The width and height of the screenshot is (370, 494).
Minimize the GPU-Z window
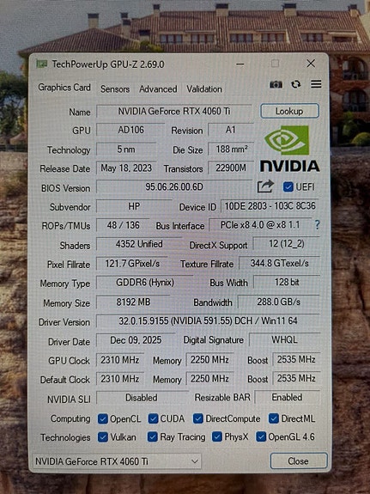point(240,64)
